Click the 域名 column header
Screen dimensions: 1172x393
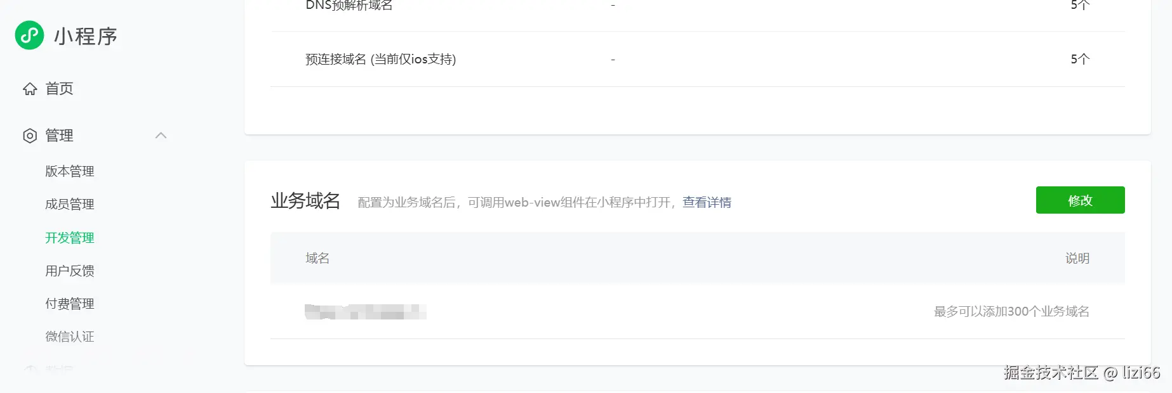click(317, 258)
